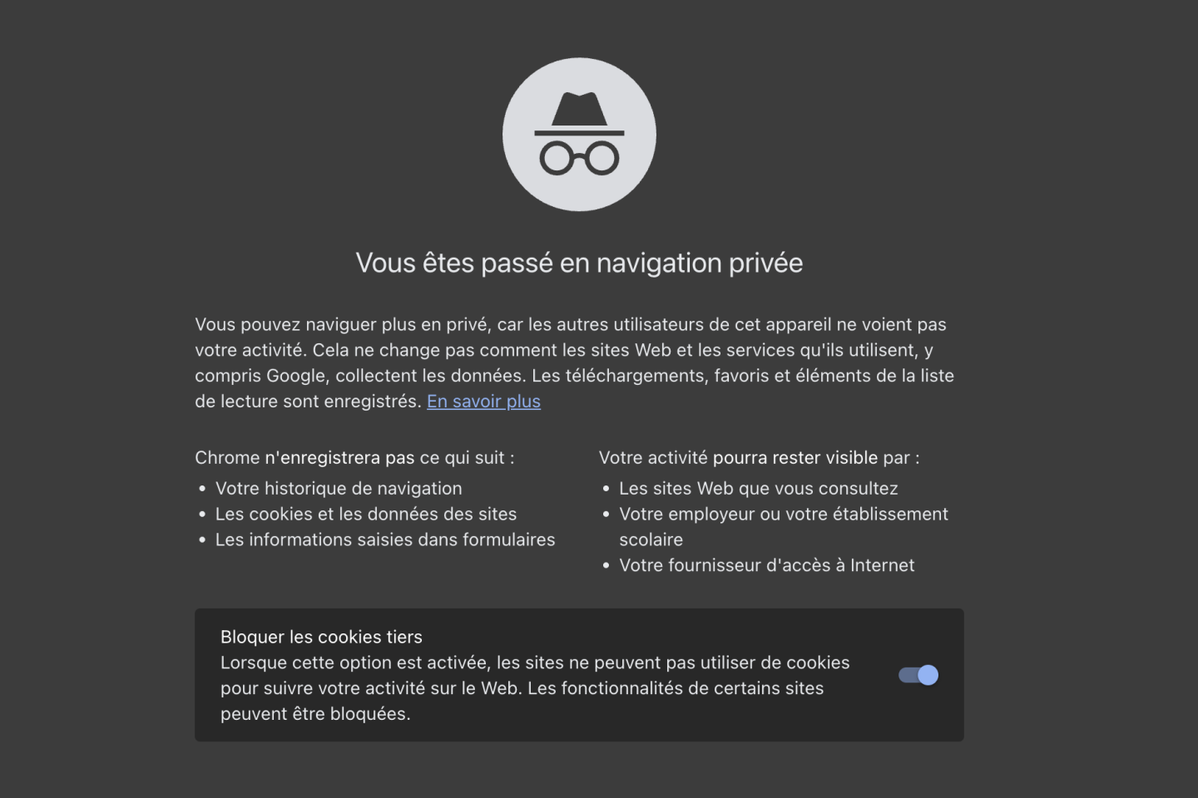The image size is (1198, 798).
Task: Click "Chrome n'enregistrera pas ce qui suit" heading
Action: coord(354,458)
